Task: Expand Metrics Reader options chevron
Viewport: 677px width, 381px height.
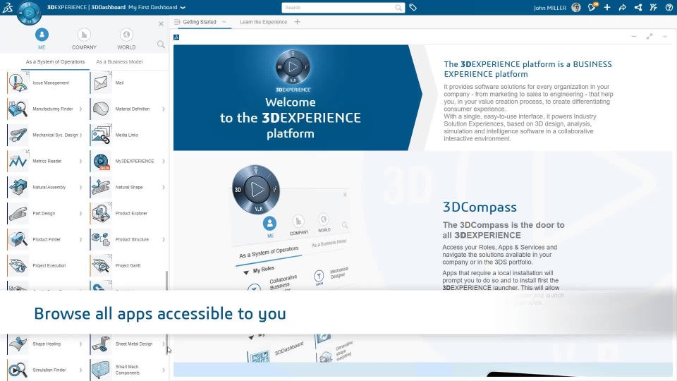Action: [80, 161]
